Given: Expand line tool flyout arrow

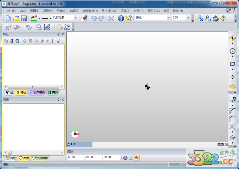Looking at the screenshot, I should pos(233,44).
